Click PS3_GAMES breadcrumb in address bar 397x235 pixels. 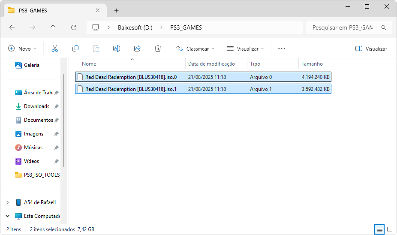pos(186,27)
